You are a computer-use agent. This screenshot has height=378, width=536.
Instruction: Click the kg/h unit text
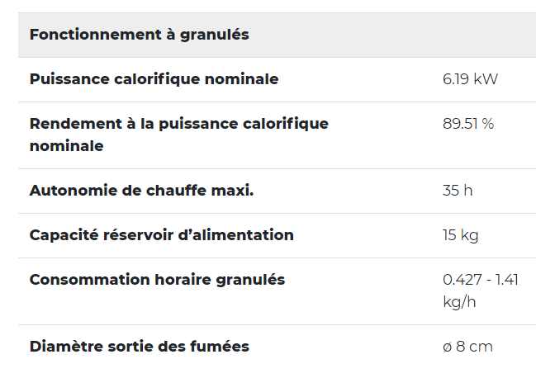click(459, 302)
